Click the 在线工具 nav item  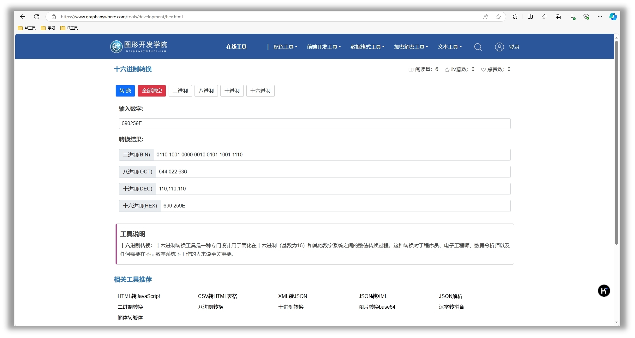[x=236, y=47]
